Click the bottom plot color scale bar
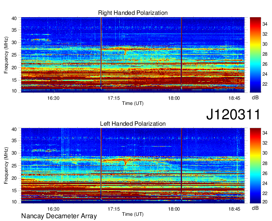 255,166
